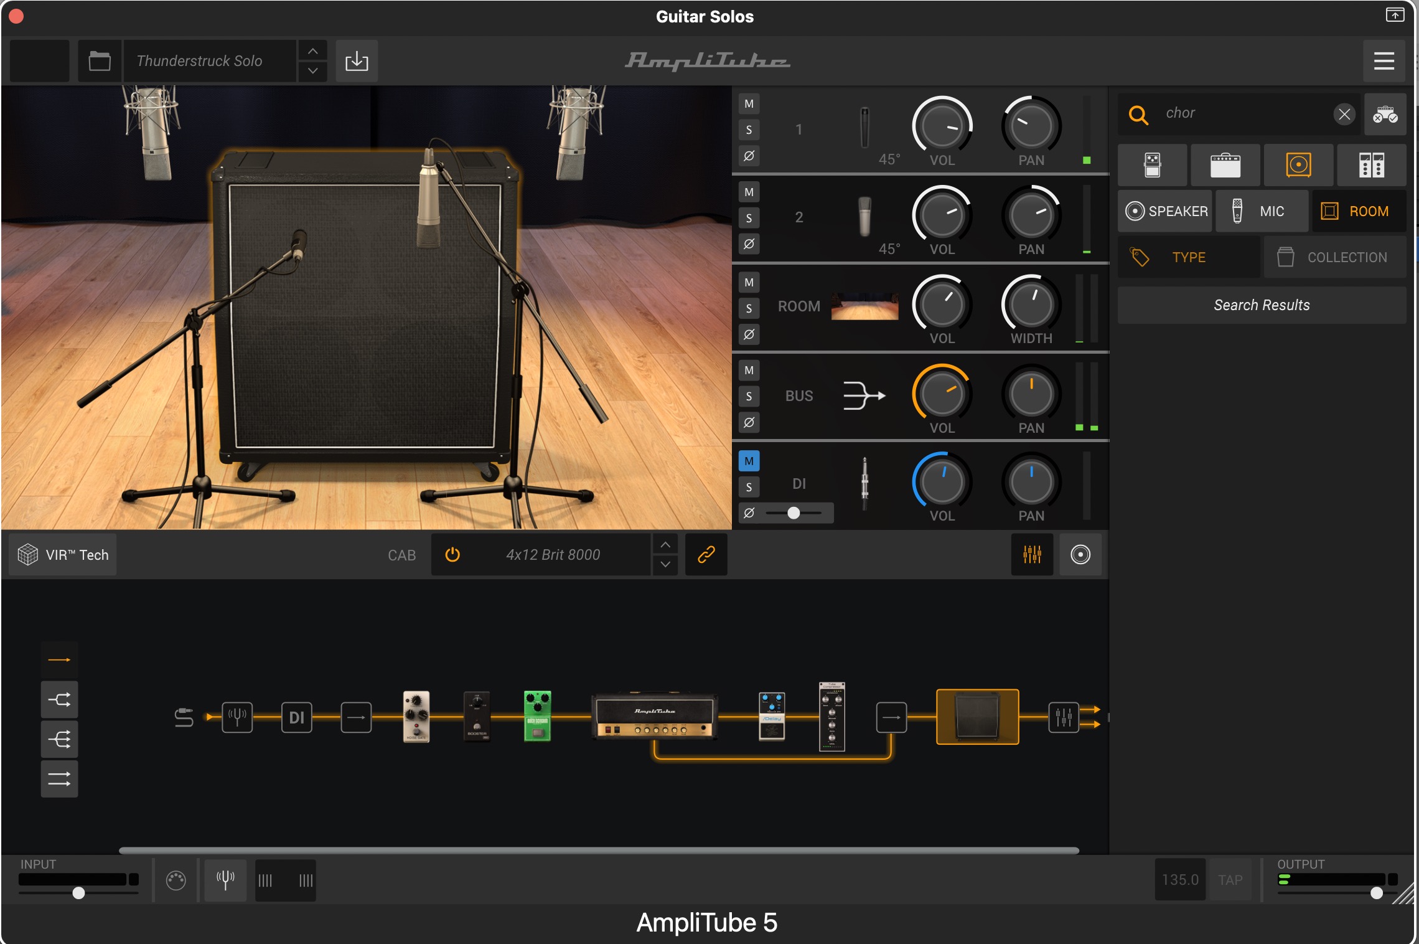Solo the ROOM channel
The image size is (1419, 944).
[x=749, y=309]
